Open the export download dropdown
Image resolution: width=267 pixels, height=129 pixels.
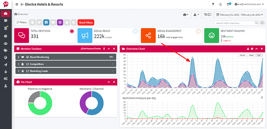[196, 15]
